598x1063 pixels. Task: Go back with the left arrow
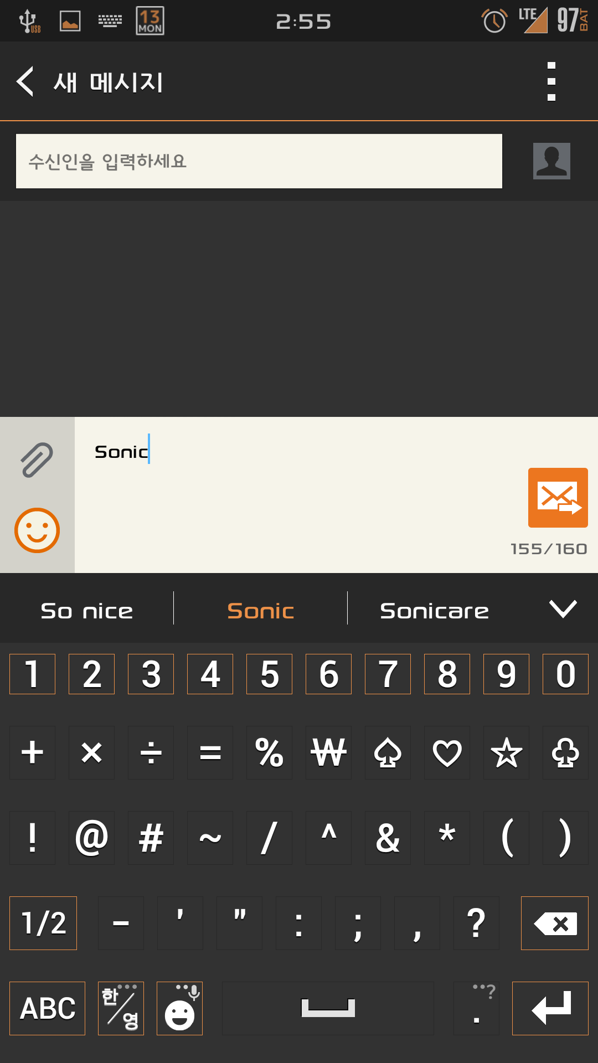pyautogui.click(x=25, y=81)
